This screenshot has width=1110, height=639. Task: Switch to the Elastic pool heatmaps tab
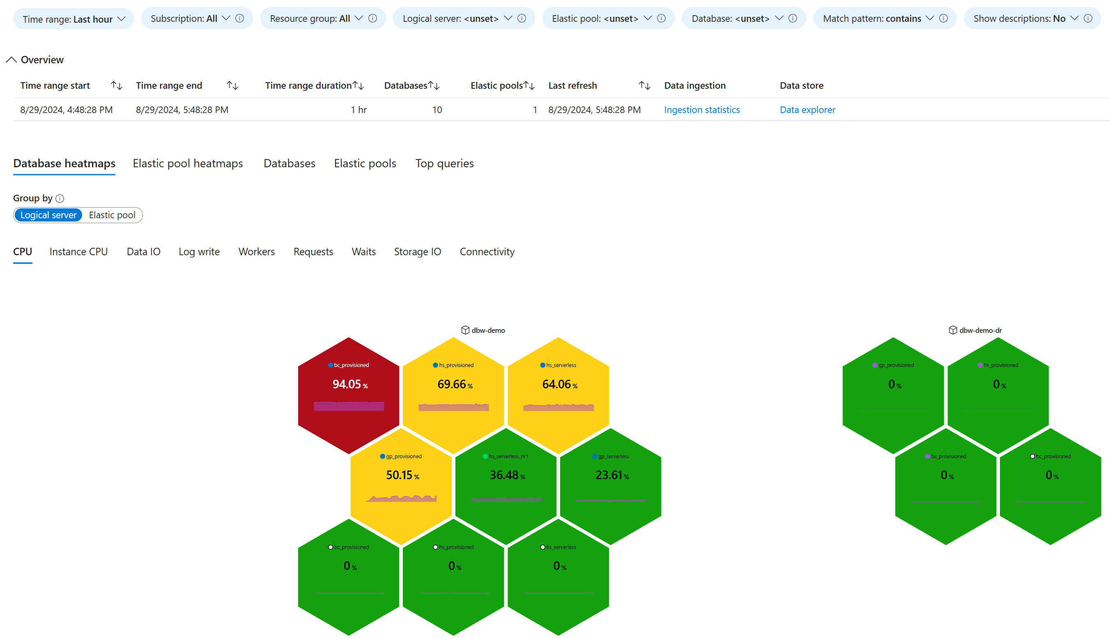point(188,163)
